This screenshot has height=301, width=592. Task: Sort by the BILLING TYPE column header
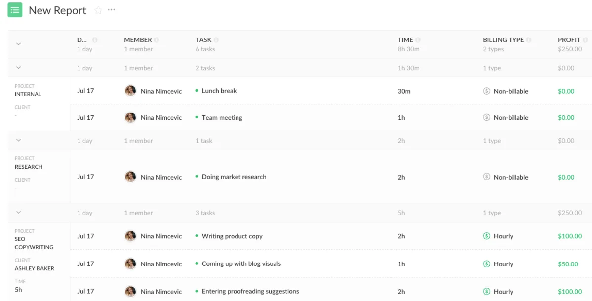[x=503, y=40]
